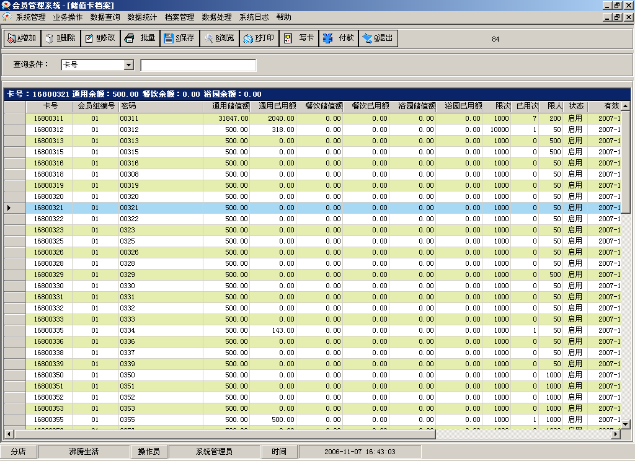Image resolution: width=635 pixels, height=461 pixels.
Task: Open the 批量 (Batch) tool
Action: [140, 38]
